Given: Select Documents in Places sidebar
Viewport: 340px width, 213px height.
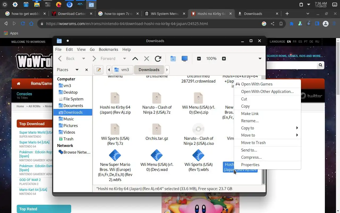Looking at the screenshot, I should [73, 106].
